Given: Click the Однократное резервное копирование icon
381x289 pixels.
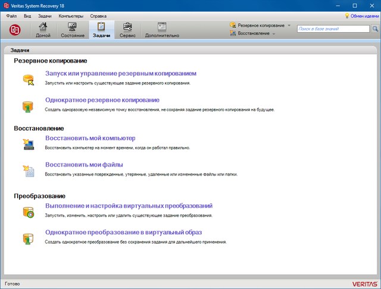Looking at the screenshot, I should pos(28,106).
